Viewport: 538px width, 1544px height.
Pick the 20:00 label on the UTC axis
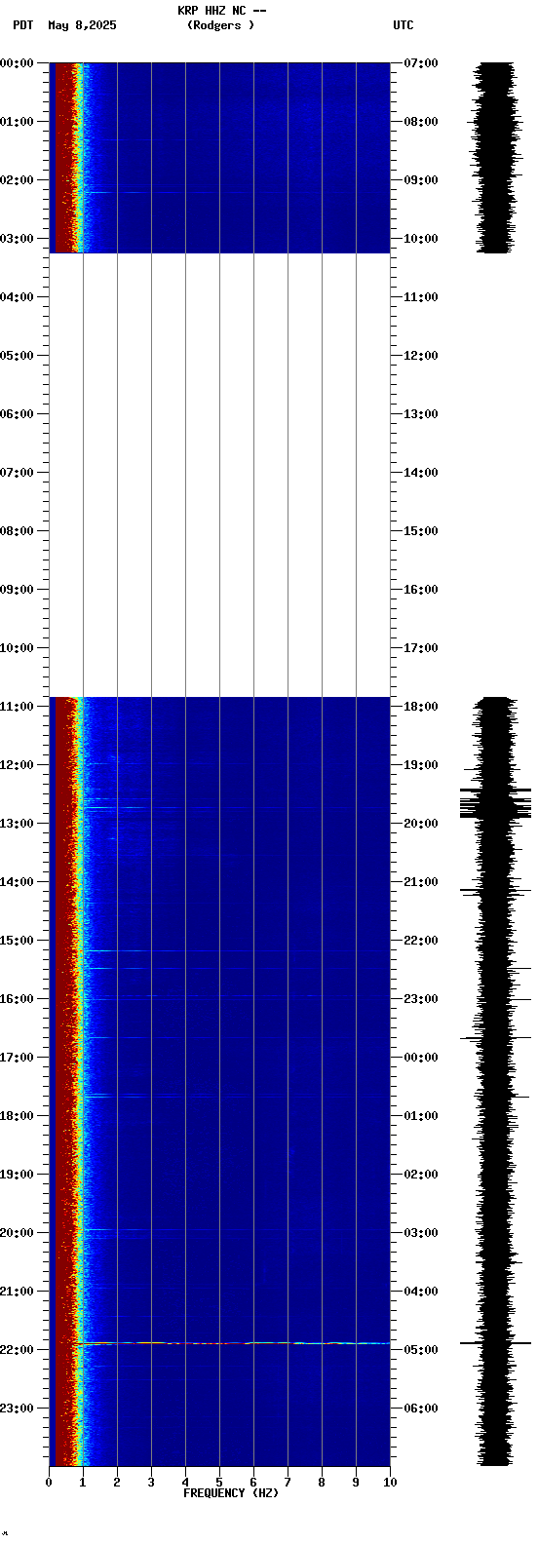[421, 824]
